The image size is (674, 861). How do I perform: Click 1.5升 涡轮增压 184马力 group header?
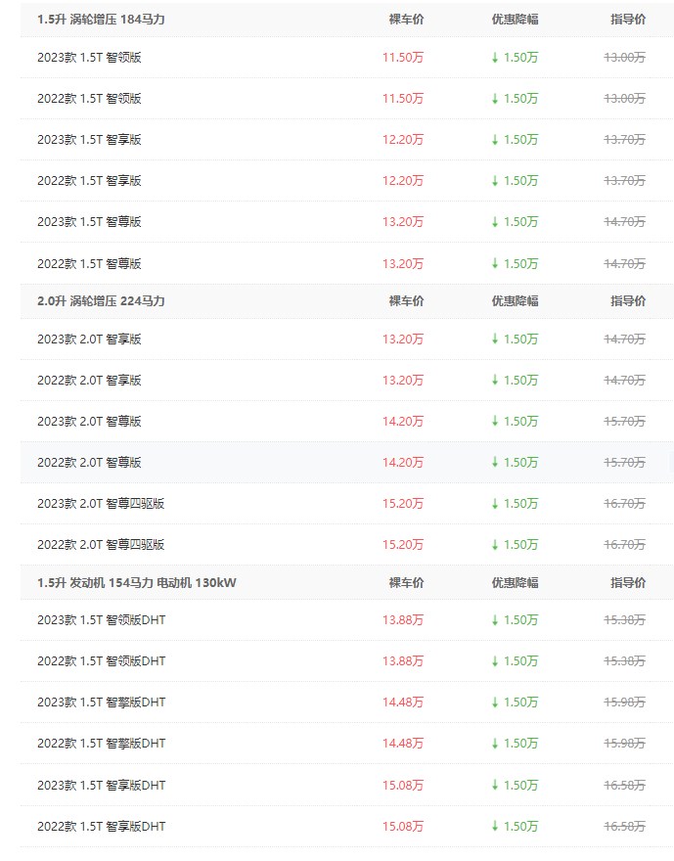pyautogui.click(x=101, y=20)
